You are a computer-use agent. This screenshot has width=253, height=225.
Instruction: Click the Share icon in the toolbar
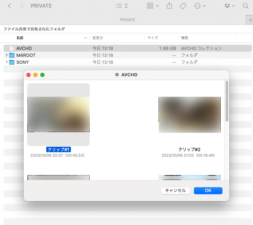click(169, 6)
